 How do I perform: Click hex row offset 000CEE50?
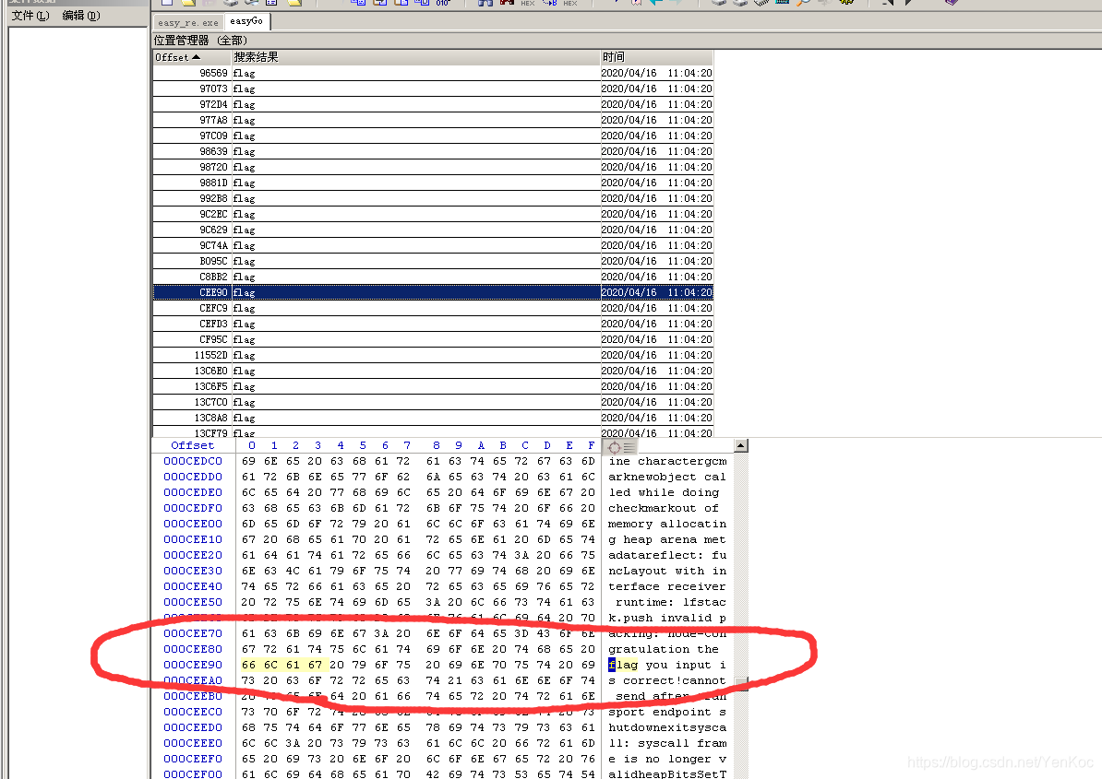point(193,602)
